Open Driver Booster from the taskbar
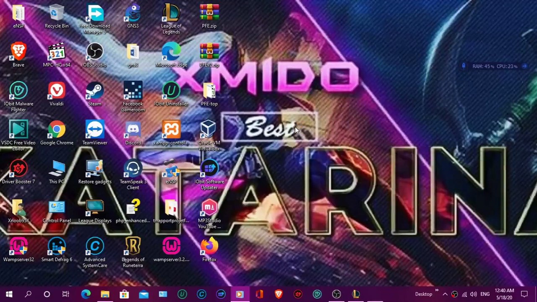The image size is (537, 302). [x=298, y=294]
